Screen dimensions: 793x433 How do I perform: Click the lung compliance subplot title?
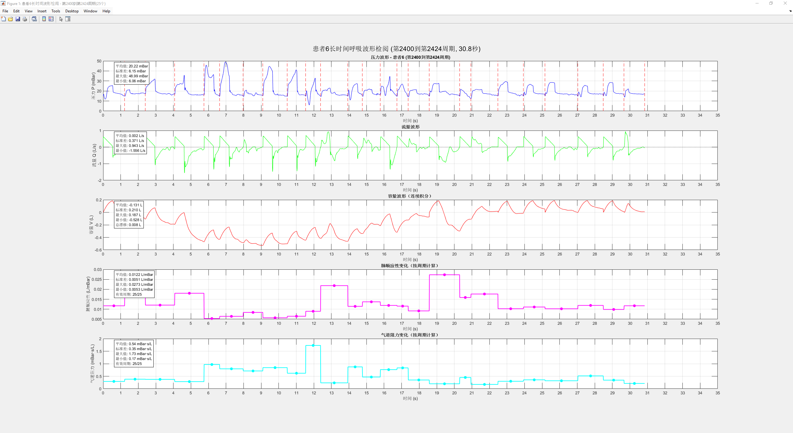click(x=410, y=266)
